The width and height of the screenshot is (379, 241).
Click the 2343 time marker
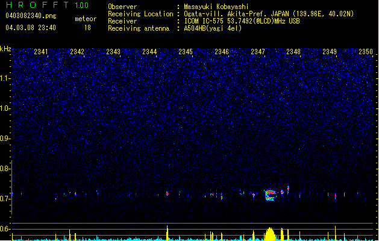pos(113,52)
